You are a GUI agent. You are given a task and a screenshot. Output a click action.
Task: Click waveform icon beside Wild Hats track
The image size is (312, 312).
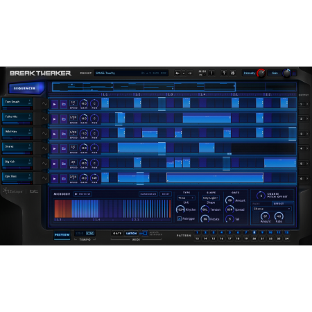pos(44,134)
